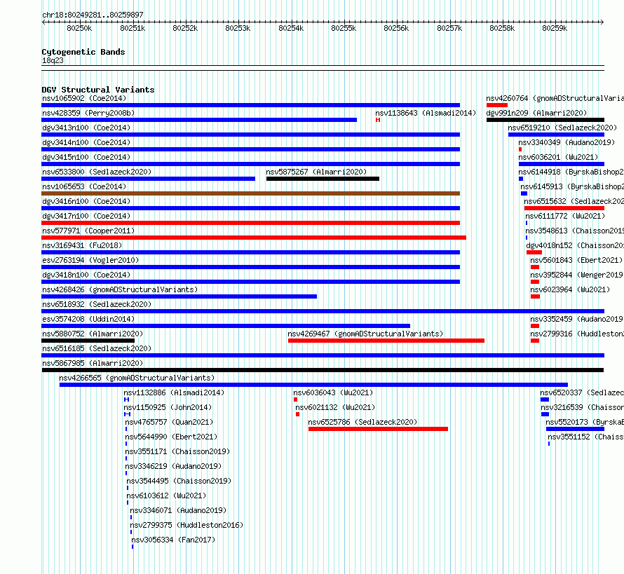Click esv3574208 (Uddin2014) label
The image size is (624, 574).
pos(88,319)
